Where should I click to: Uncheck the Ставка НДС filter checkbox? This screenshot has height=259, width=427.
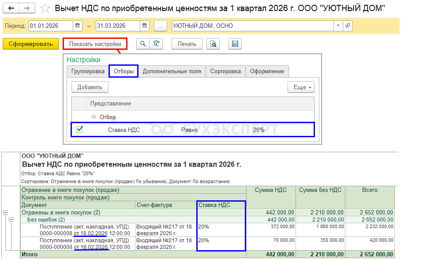coord(79,129)
